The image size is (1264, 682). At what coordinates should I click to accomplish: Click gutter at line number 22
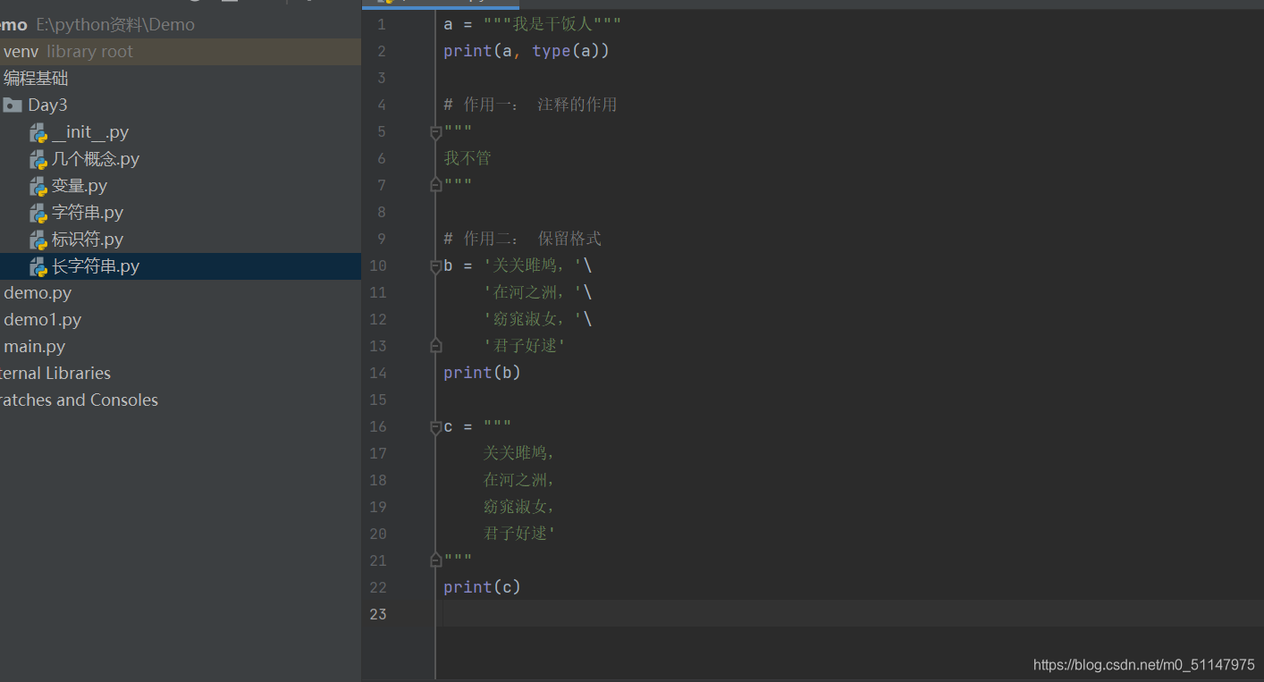[378, 588]
